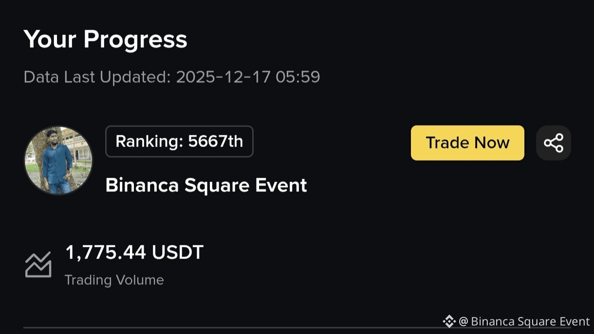Click the 5667th rank number
The height and width of the screenshot is (334, 594).
[x=215, y=142]
